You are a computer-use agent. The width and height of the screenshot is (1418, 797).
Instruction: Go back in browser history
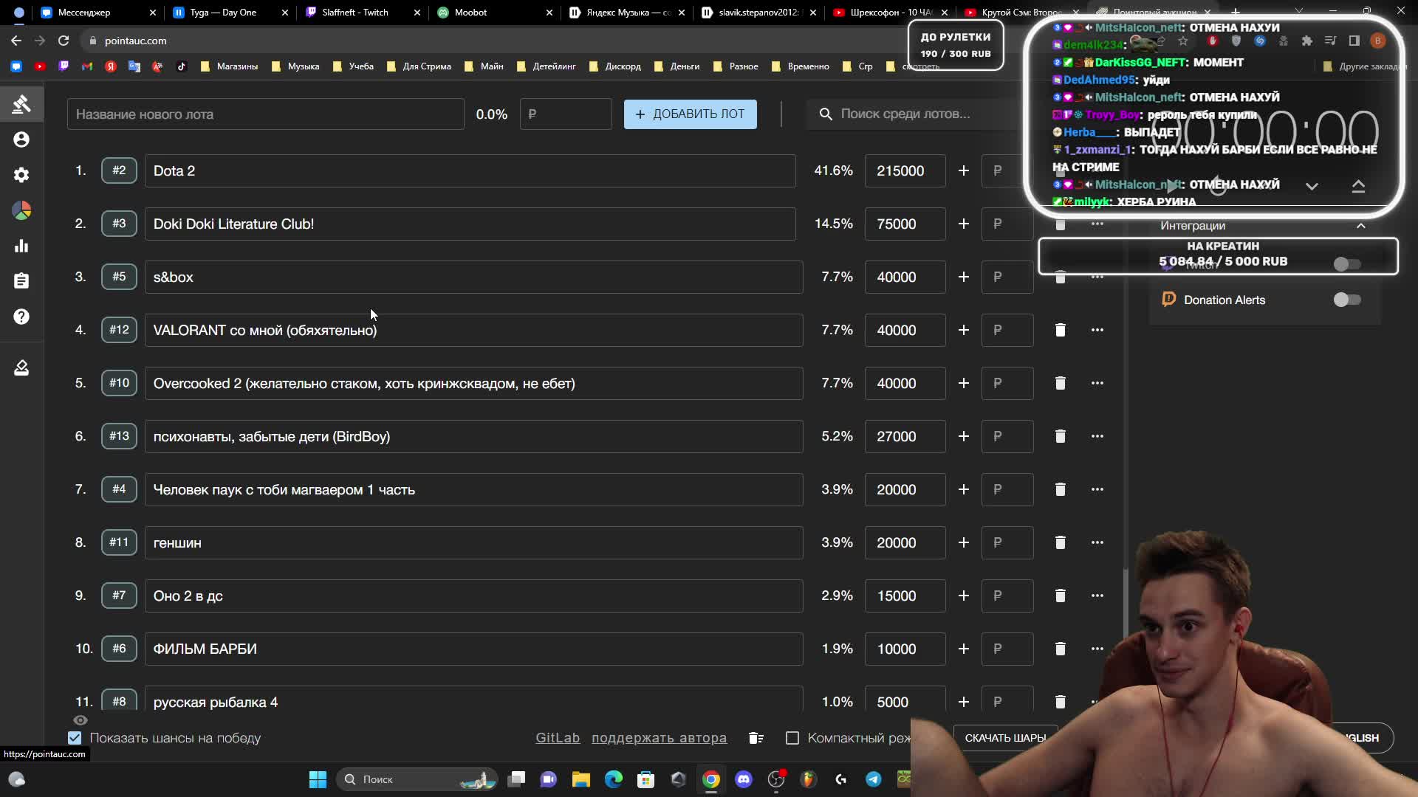(16, 41)
